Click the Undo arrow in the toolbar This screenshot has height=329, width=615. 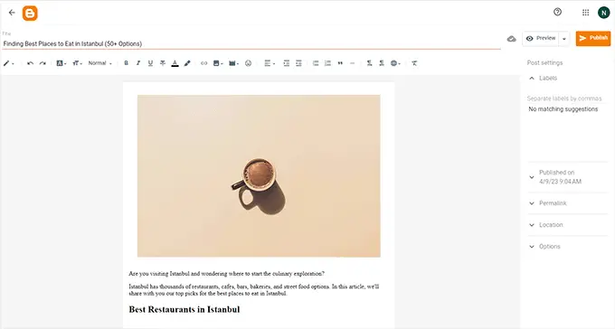(x=30, y=63)
